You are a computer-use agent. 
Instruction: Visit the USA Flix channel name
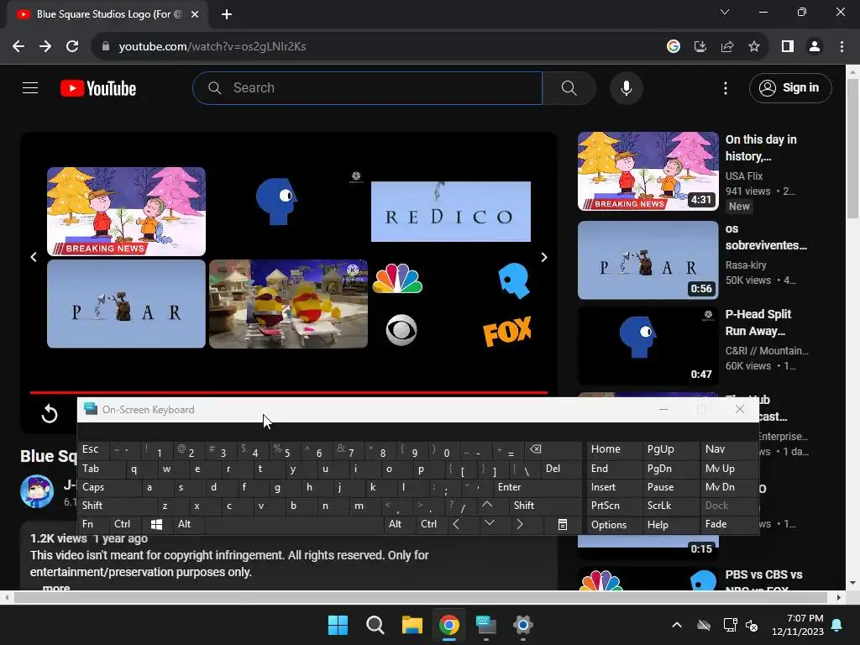point(744,176)
